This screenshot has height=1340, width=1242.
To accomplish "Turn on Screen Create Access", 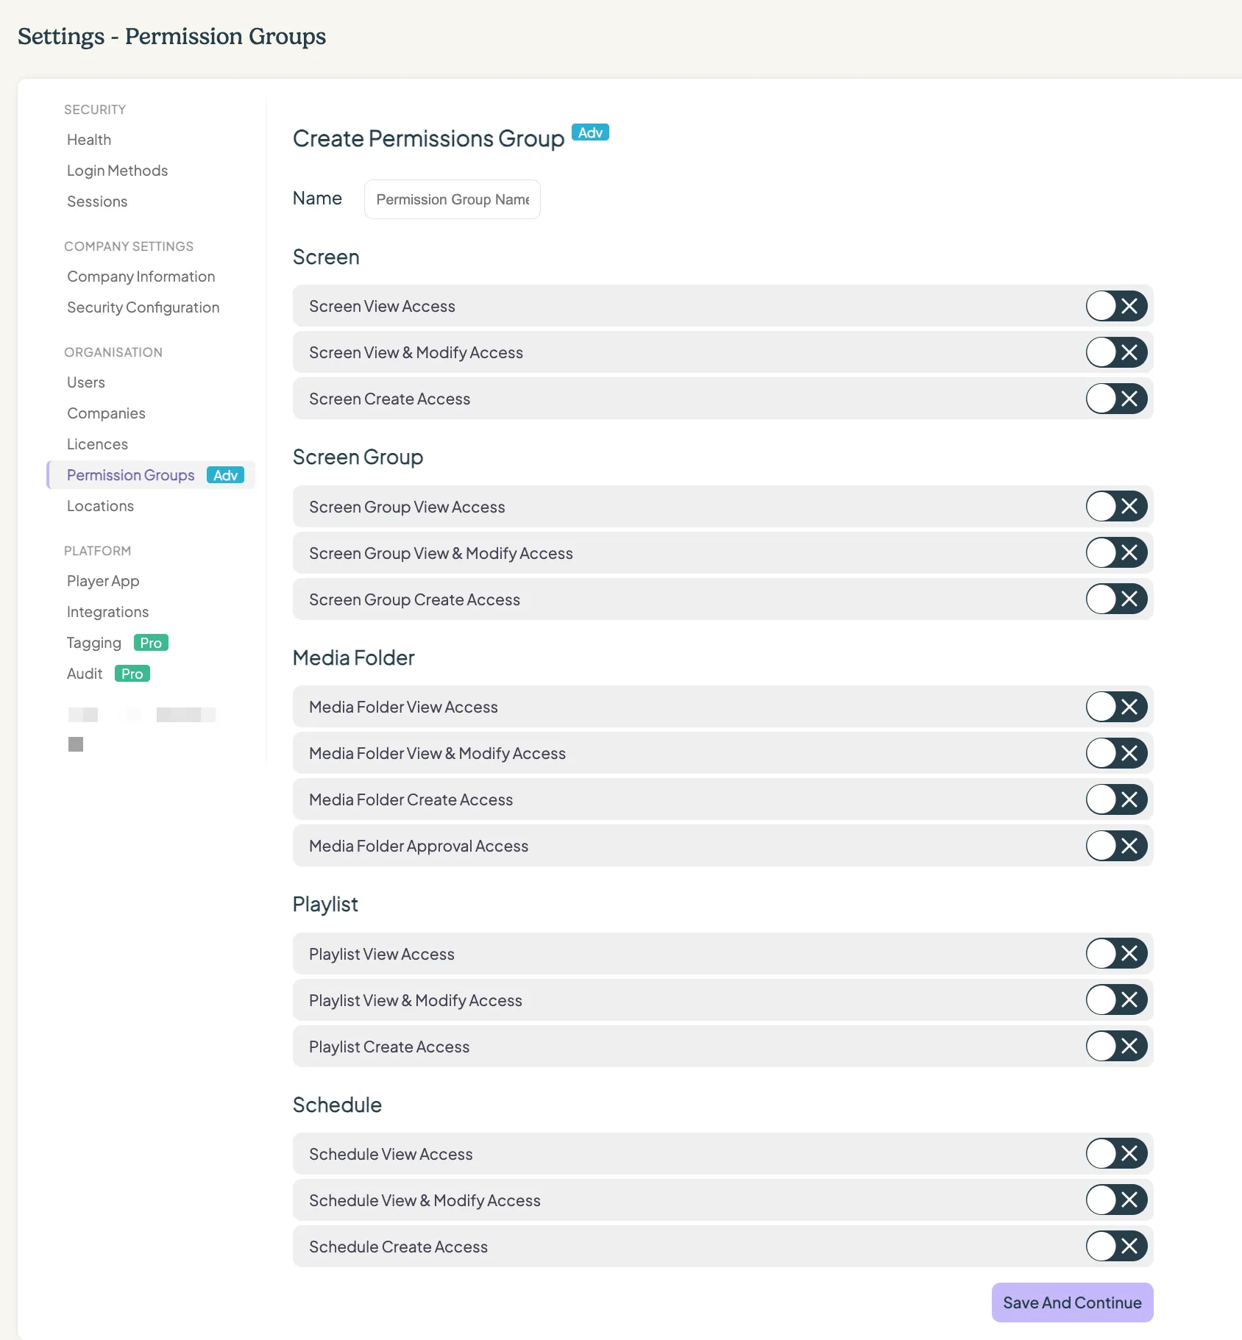I will tap(1116, 399).
